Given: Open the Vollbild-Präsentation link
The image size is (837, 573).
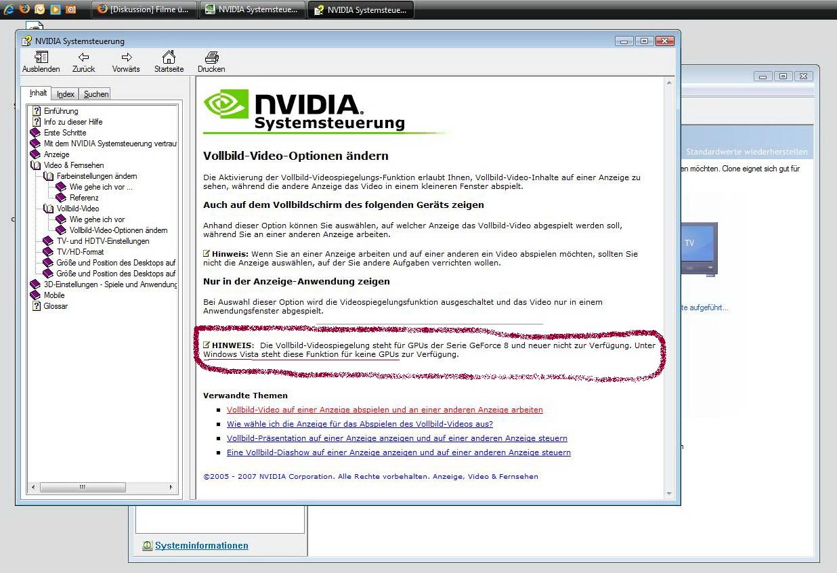Looking at the screenshot, I should (x=397, y=438).
